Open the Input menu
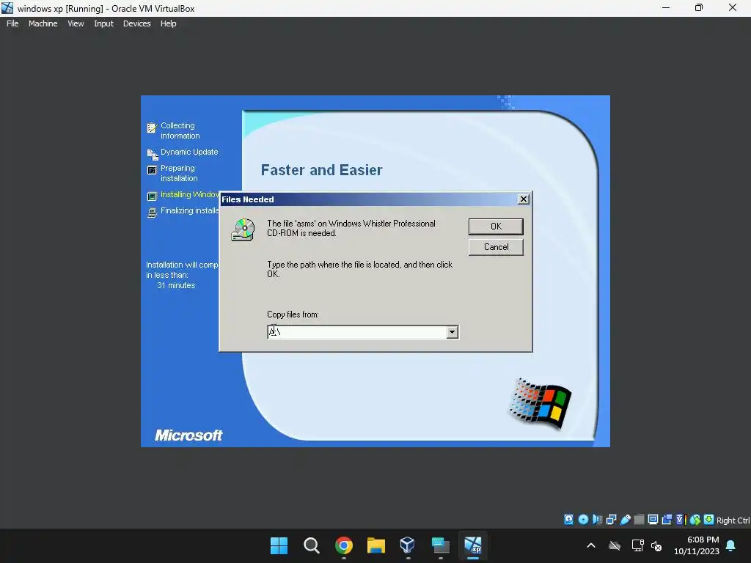Viewport: 751px width, 563px height. pyautogui.click(x=103, y=23)
